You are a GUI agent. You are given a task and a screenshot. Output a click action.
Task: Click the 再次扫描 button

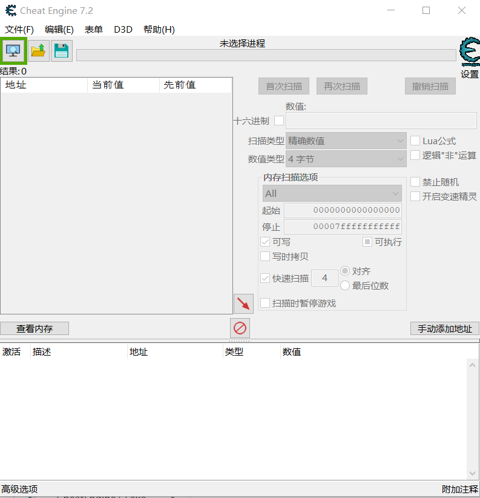[x=342, y=86]
